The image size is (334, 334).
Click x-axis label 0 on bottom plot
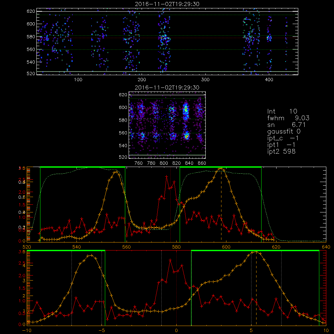176,331
